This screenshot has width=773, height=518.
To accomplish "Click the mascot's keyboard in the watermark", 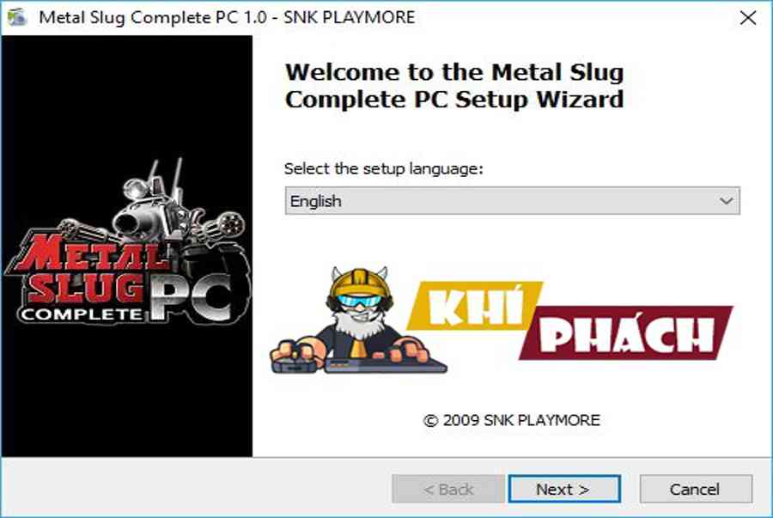I will point(385,366).
